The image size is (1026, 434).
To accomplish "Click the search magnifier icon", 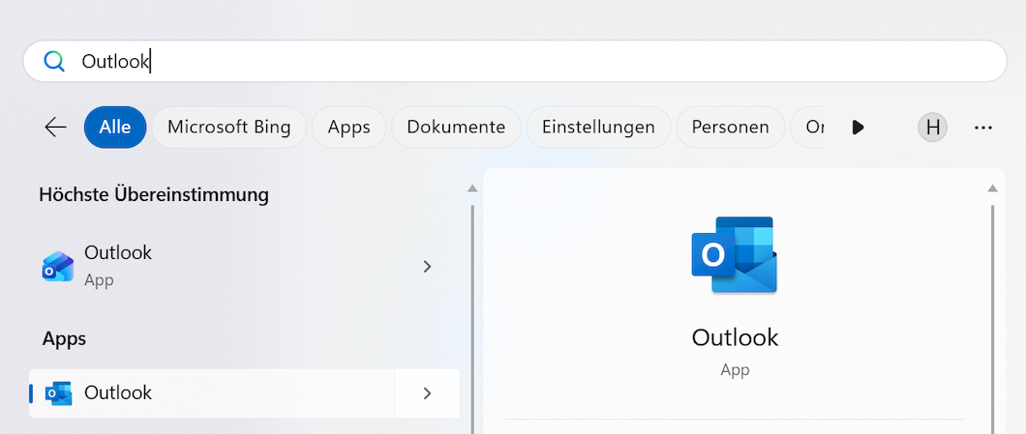I will point(53,62).
